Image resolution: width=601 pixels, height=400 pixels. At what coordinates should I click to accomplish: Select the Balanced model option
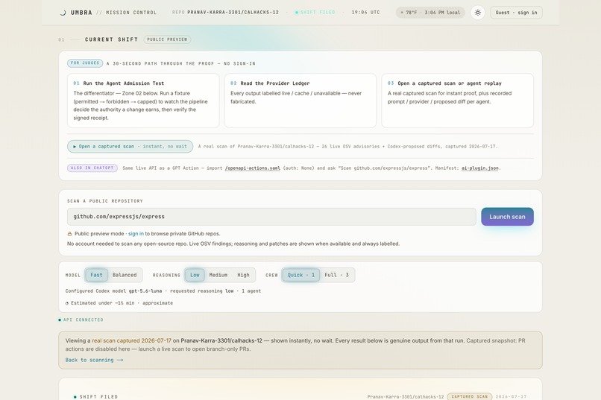click(x=125, y=275)
